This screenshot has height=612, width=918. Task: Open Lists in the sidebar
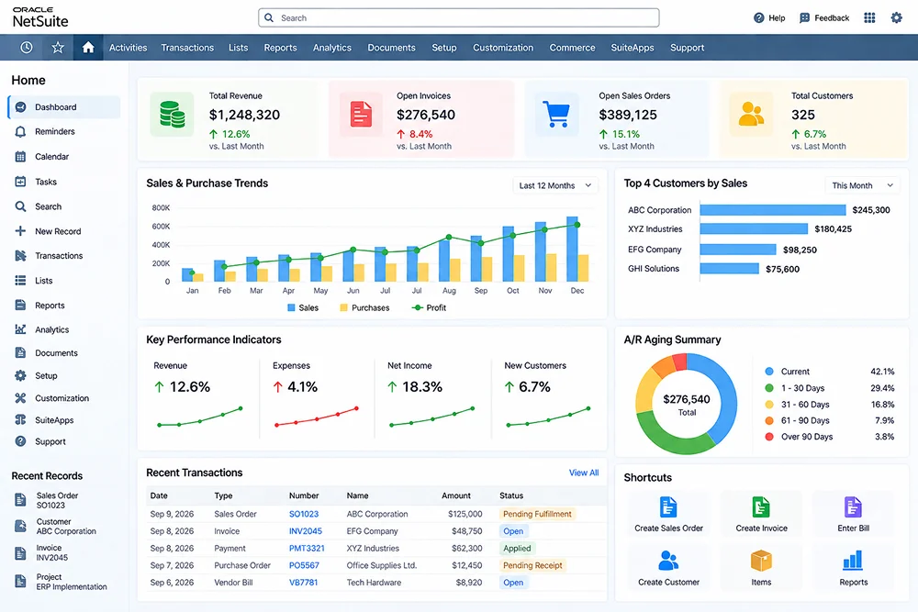[x=43, y=281]
